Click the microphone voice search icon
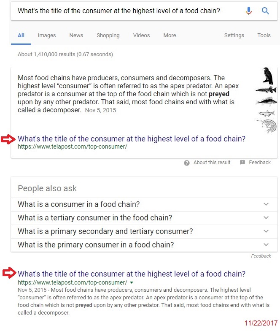Viewport: 280px width, 331px height. pos(249,11)
